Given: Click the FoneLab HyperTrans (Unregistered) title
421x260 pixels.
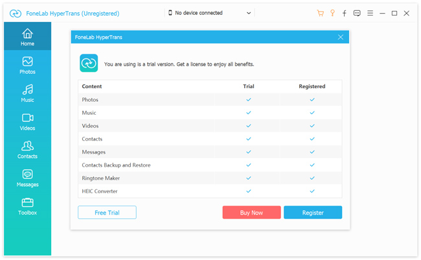Looking at the screenshot, I should pos(73,14).
